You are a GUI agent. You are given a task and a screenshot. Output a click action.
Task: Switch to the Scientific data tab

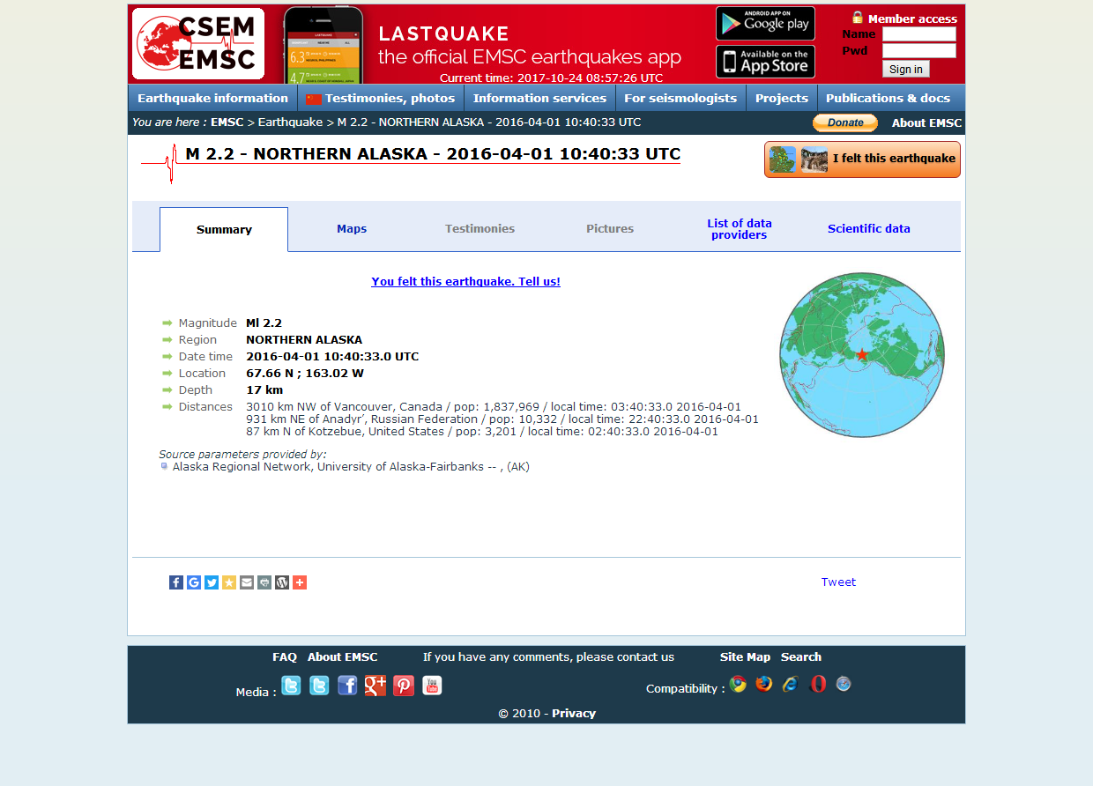click(x=868, y=229)
